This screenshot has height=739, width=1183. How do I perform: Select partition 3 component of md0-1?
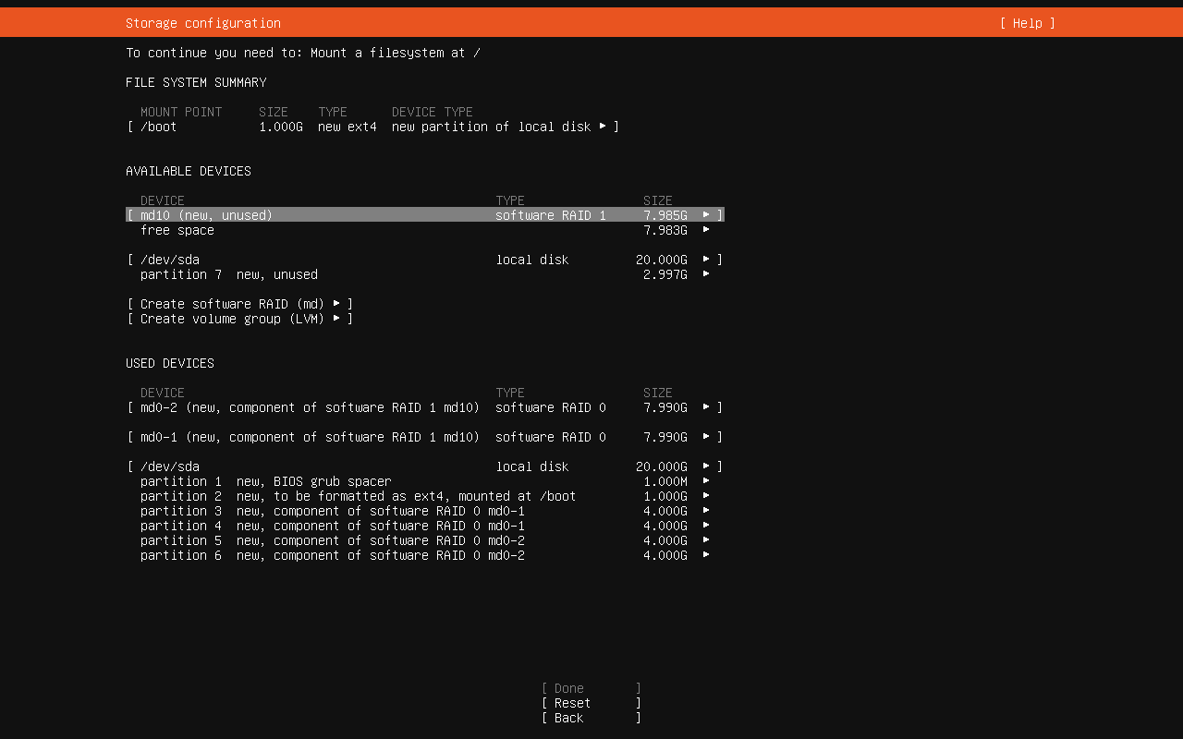pos(424,511)
